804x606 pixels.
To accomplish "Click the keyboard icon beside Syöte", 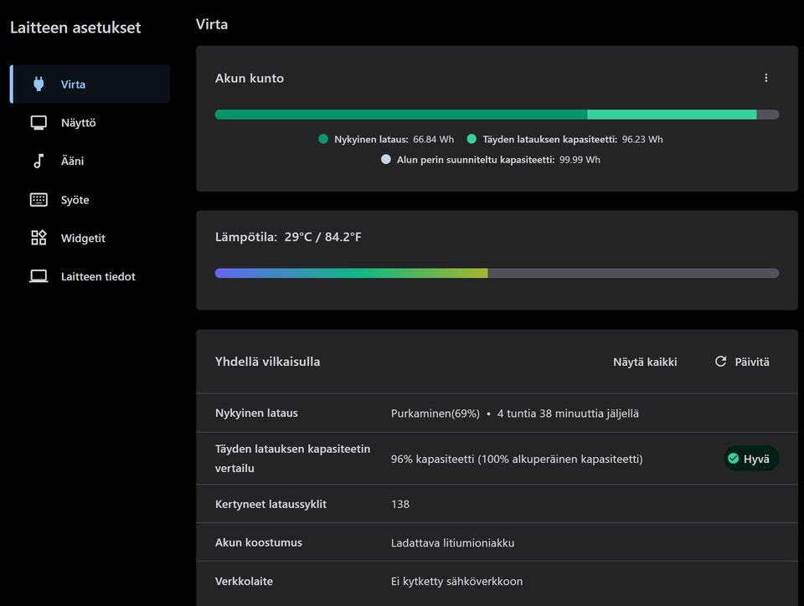I will (39, 200).
